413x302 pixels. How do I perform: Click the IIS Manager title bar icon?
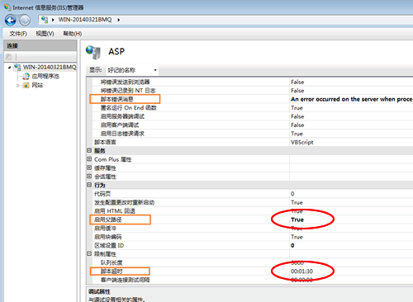click(x=7, y=7)
